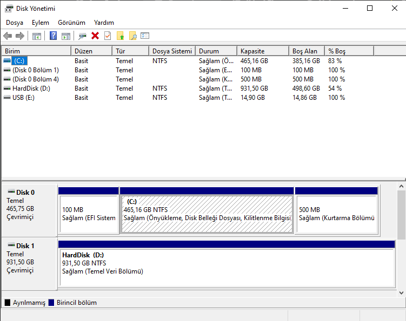Click the Forward arrow toolbar icon
The height and width of the screenshot is (321, 406).
click(20, 36)
